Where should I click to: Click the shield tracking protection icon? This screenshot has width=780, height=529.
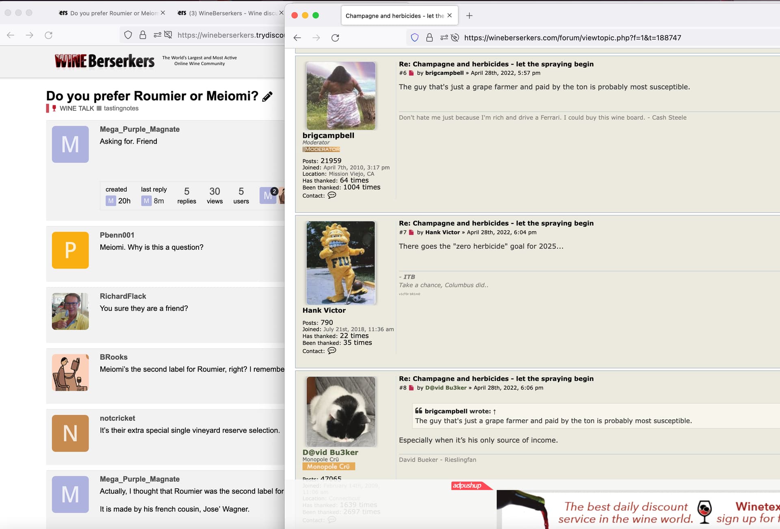(415, 38)
